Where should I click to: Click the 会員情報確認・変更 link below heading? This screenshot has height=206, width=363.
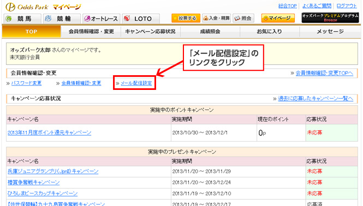click(81, 83)
